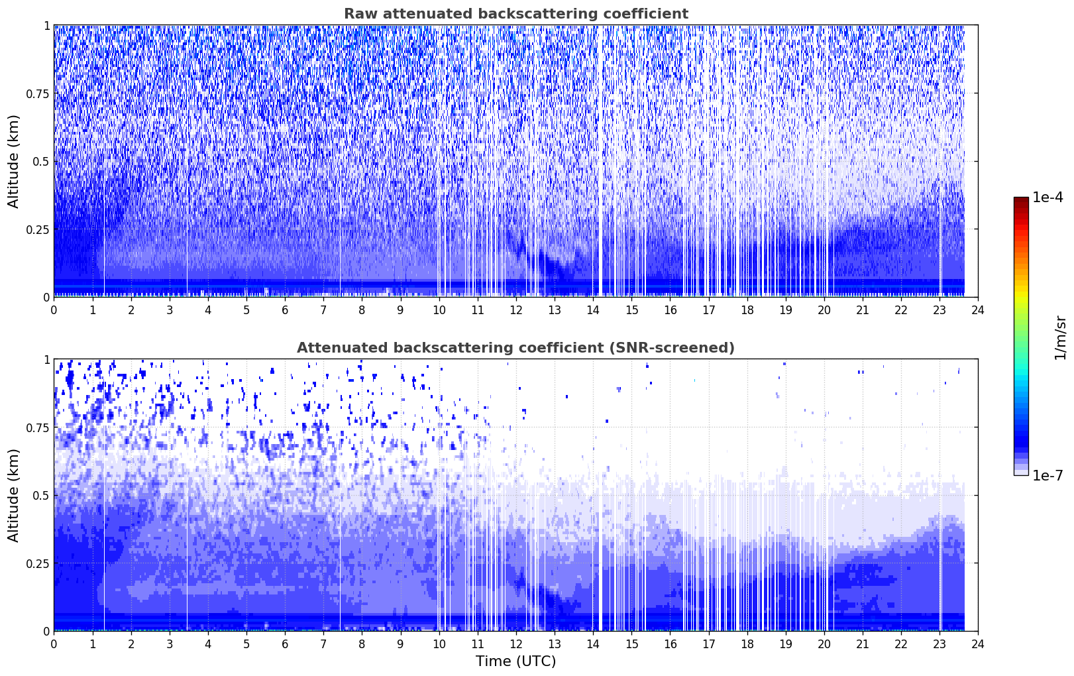The height and width of the screenshot is (676, 1074).
Task: Click the hour "2" tick under the SNR-screened plot
Action: [131, 644]
